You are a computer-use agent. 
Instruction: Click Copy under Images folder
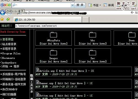[44, 62]
